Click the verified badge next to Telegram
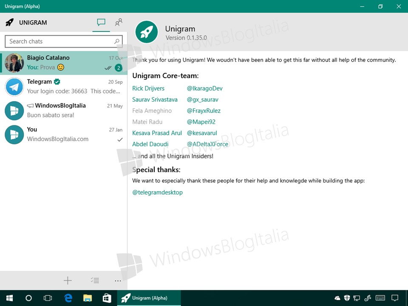Screen dimensions: 408x306 coord(57,82)
